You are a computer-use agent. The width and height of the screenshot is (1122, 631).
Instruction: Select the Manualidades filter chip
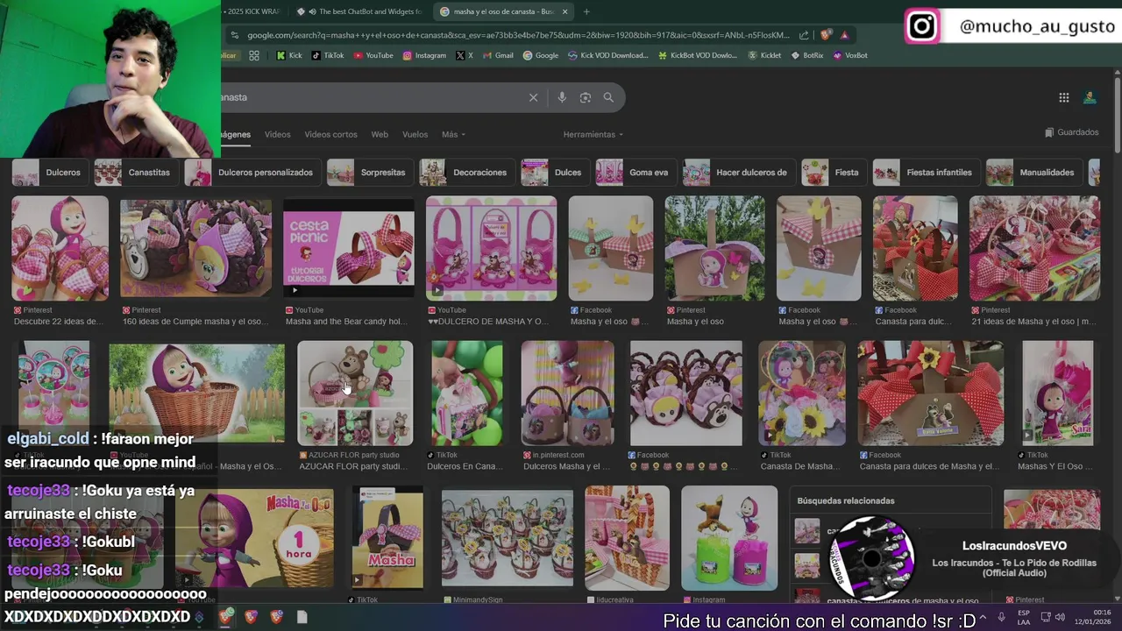click(1033, 173)
